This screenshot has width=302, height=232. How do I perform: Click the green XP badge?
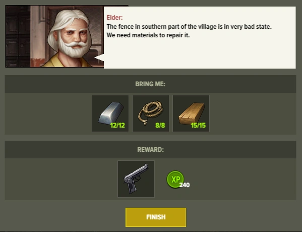[x=175, y=179]
